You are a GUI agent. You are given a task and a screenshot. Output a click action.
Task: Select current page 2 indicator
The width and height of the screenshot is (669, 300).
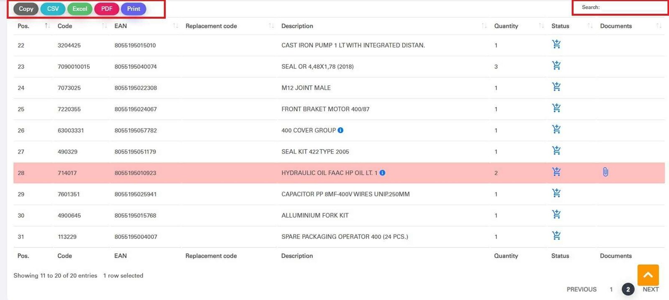coord(628,289)
